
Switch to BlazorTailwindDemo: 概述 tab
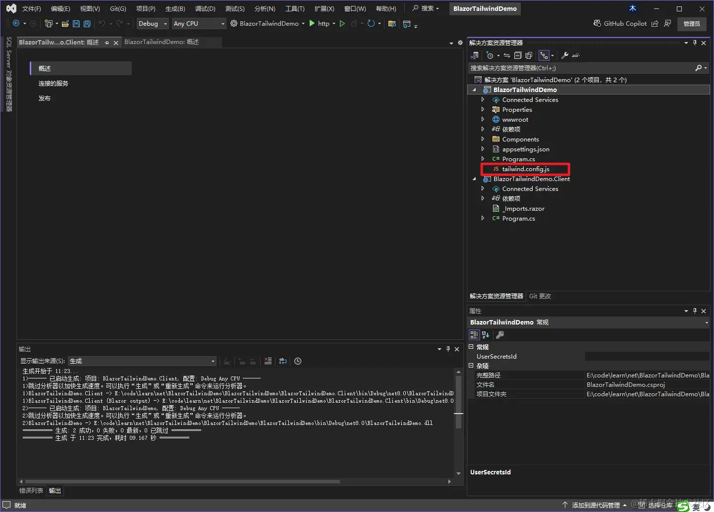click(x=162, y=42)
